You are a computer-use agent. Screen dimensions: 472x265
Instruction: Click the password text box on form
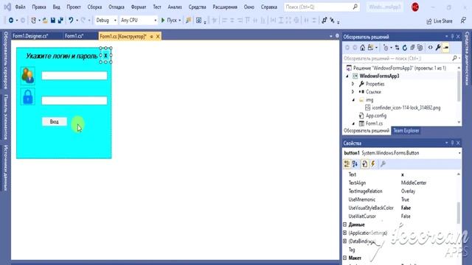coord(74,101)
